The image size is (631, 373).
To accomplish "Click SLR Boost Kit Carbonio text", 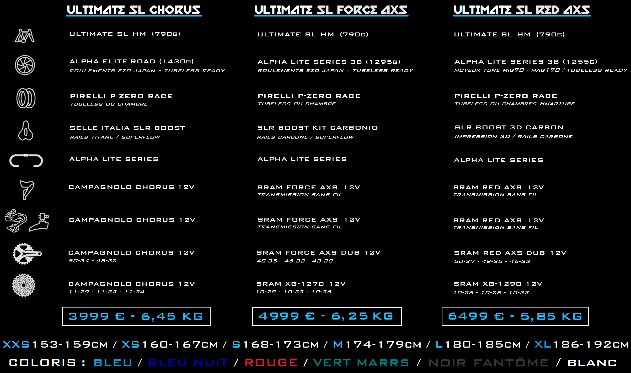I will (318, 128).
